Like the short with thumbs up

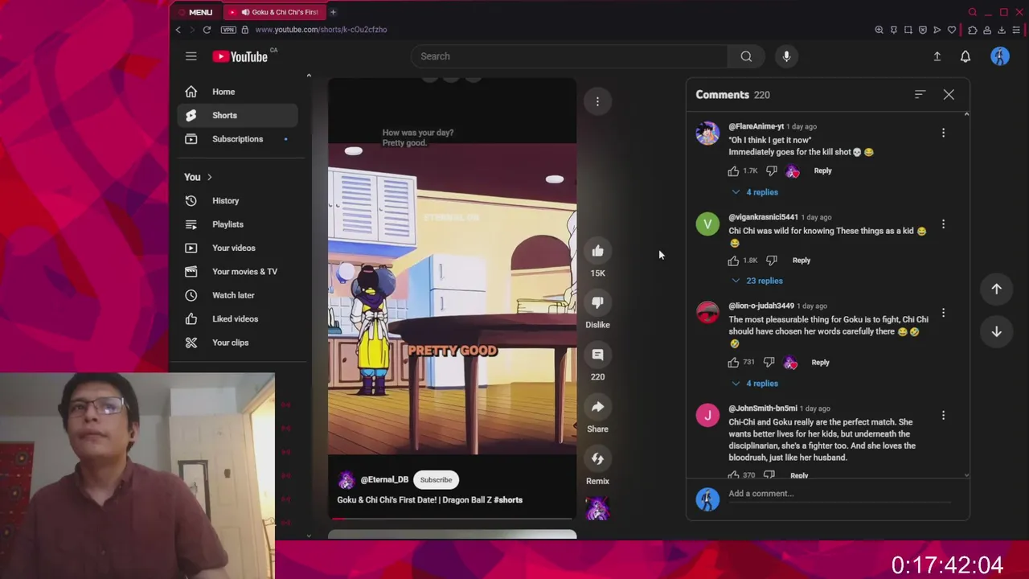pyautogui.click(x=597, y=252)
